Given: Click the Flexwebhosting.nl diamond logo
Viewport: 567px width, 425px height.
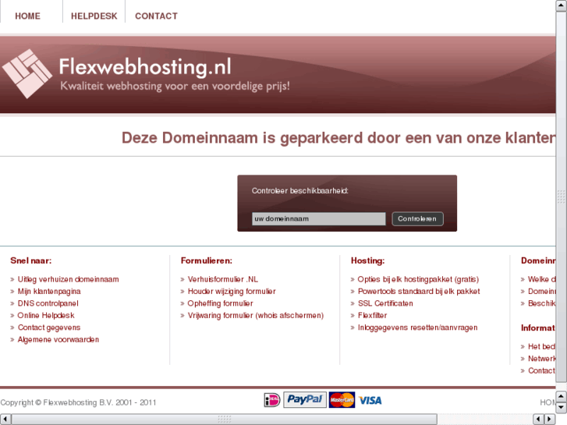Looking at the screenshot, I should click(x=27, y=73).
